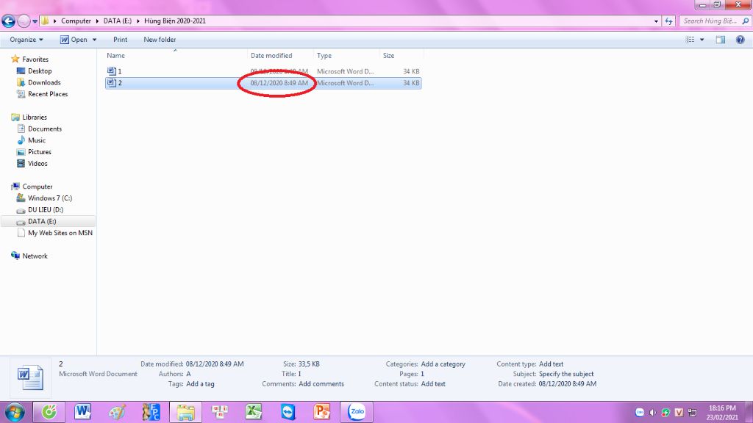Expand the arrow after Computer in breadcrumb
The image size is (753, 423).
[97, 21]
